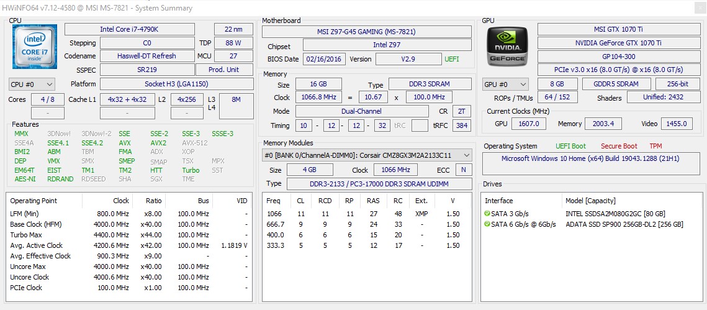Click the PCIe v3.0 x16 link field
The height and width of the screenshot is (310, 707).
(618, 70)
